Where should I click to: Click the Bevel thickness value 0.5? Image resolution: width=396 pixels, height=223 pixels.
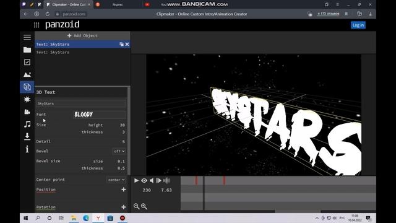point(121,168)
